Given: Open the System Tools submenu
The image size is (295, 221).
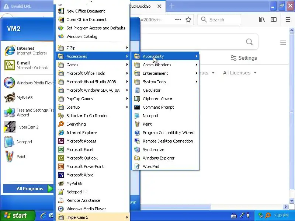Looking at the screenshot, I should tap(165, 82).
